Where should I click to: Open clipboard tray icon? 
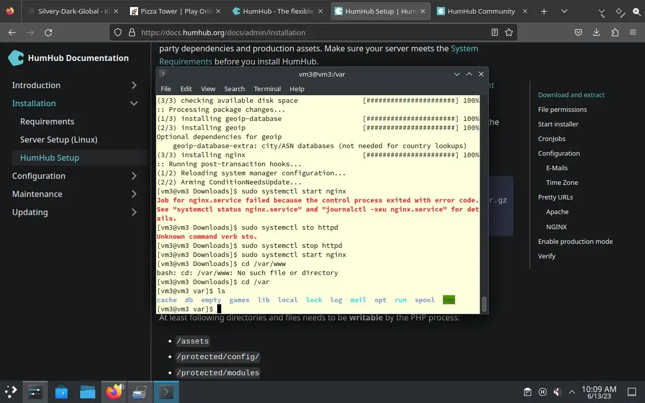[x=527, y=391]
